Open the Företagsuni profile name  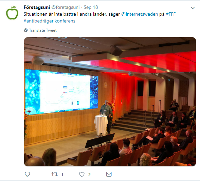(x=37, y=7)
